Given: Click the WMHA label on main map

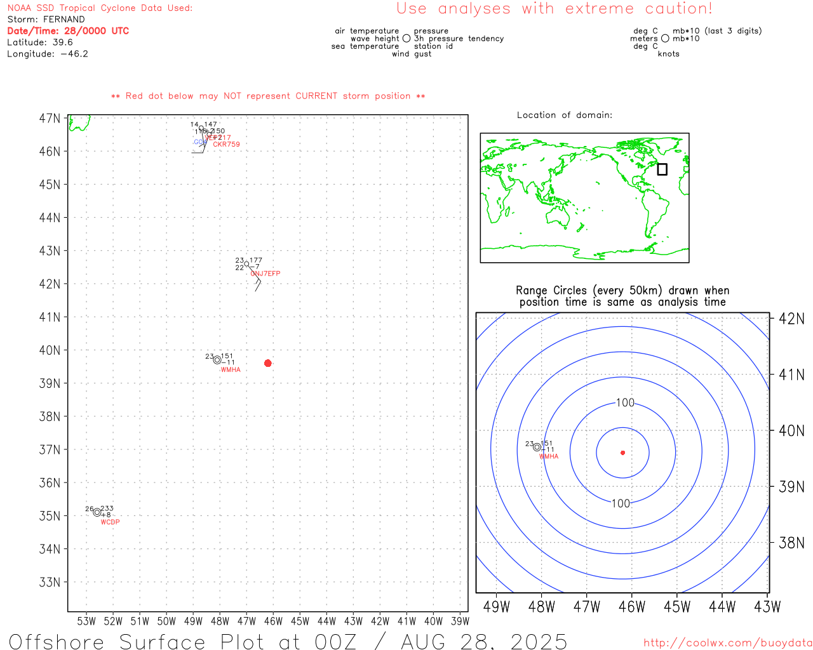Looking at the screenshot, I should click(231, 369).
